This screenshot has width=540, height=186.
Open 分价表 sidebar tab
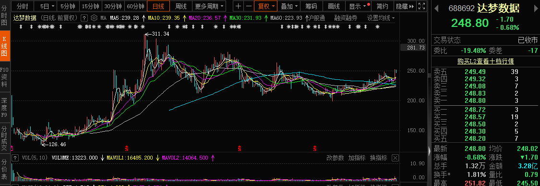point(4,169)
